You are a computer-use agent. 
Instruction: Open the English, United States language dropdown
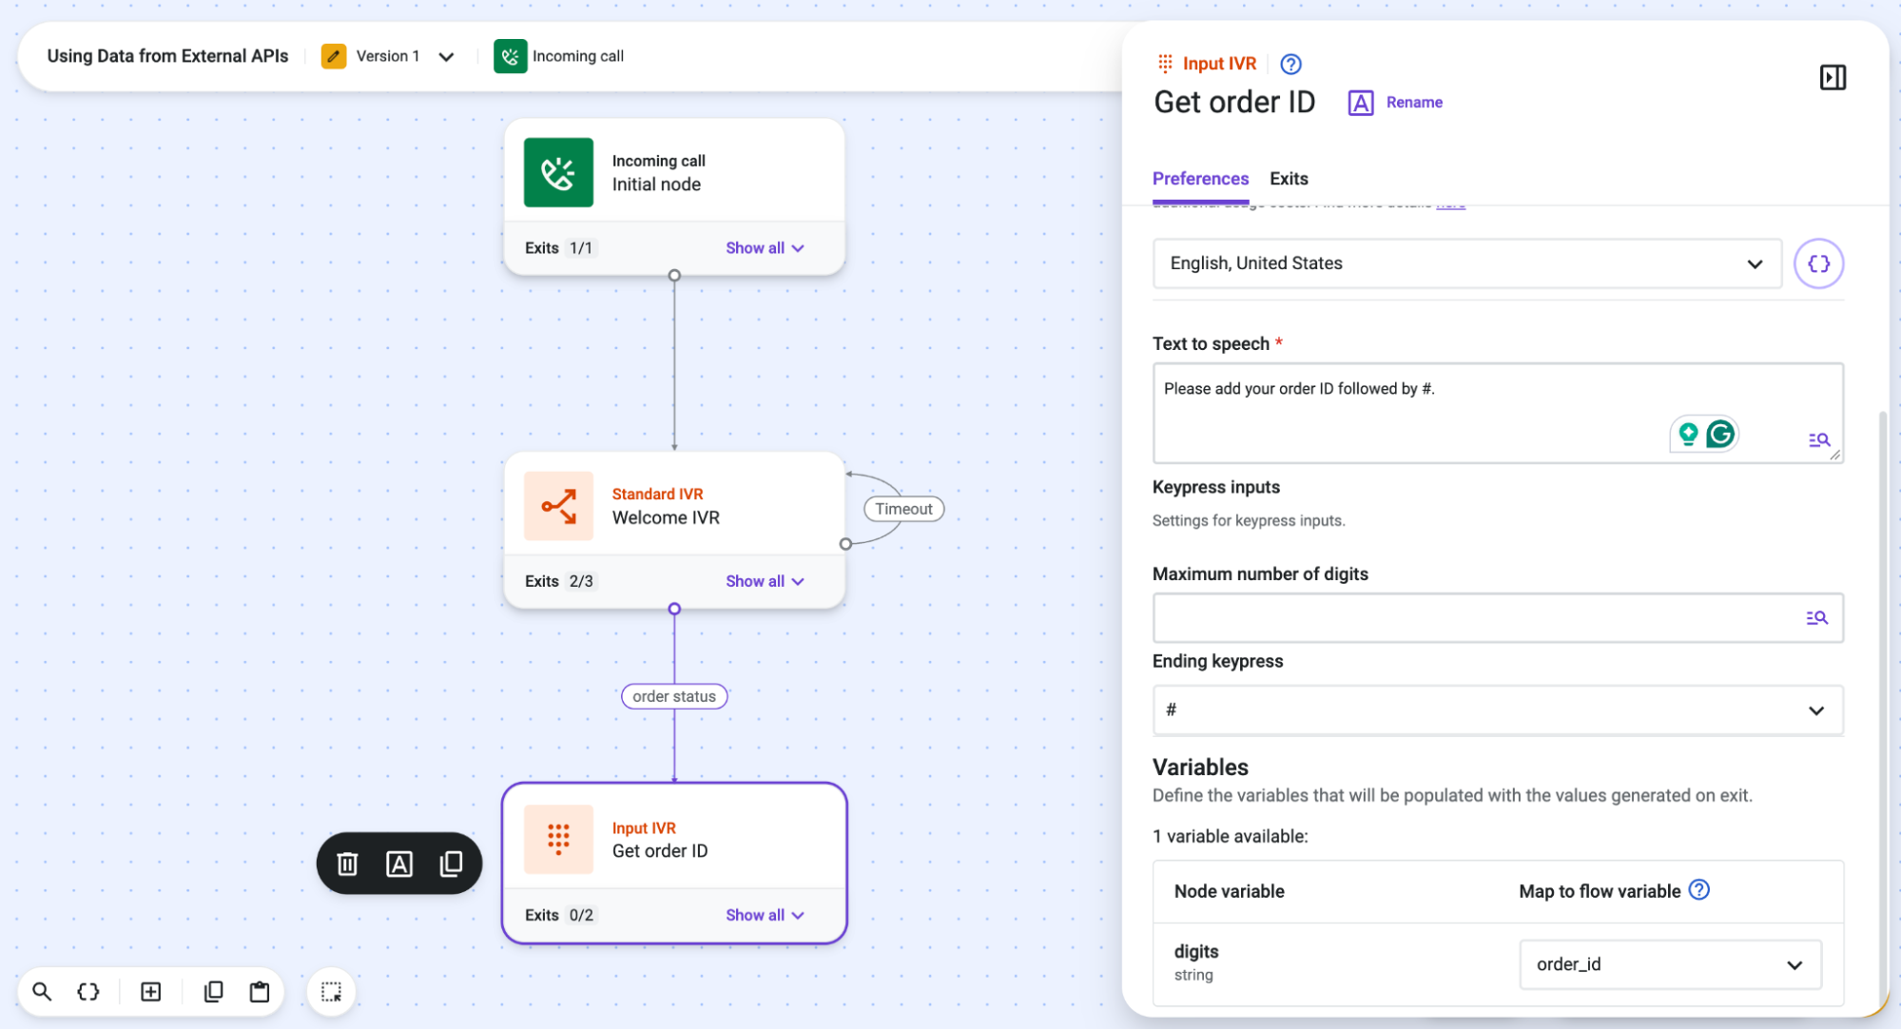pos(1466,263)
